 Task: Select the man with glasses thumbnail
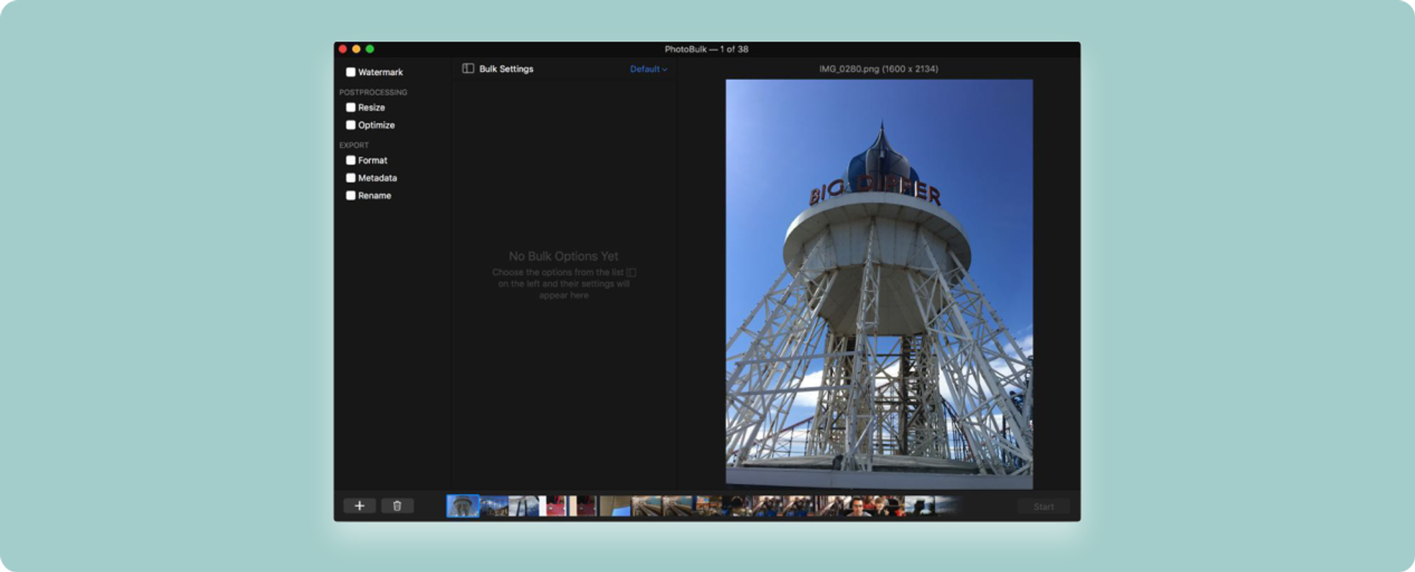coord(857,505)
